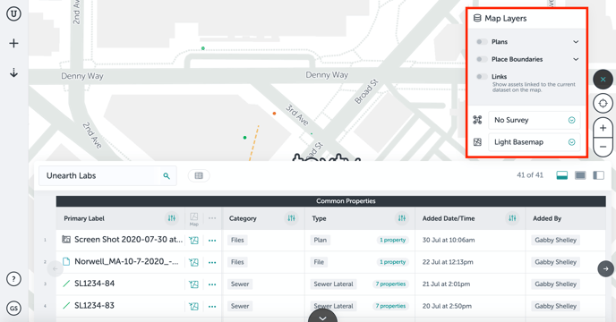Open Type column sort options

[x=401, y=218]
